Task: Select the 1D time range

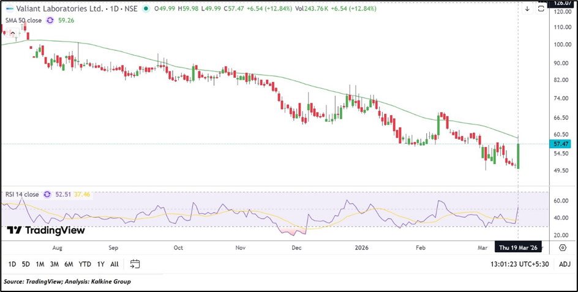Action: 12,264
